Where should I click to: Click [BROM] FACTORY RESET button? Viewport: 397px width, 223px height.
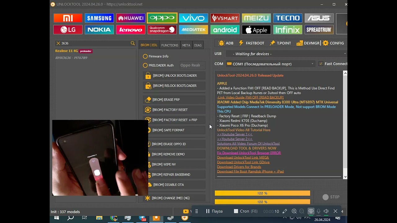tap(174, 110)
